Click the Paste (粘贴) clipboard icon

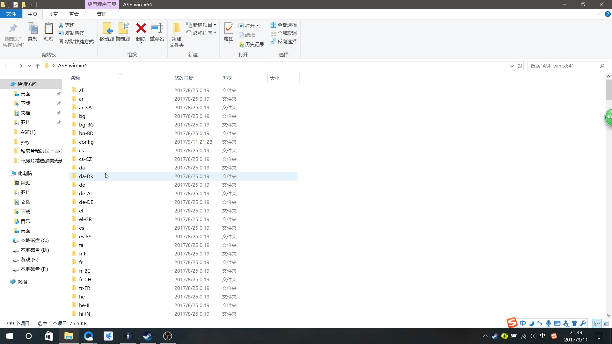click(x=48, y=28)
